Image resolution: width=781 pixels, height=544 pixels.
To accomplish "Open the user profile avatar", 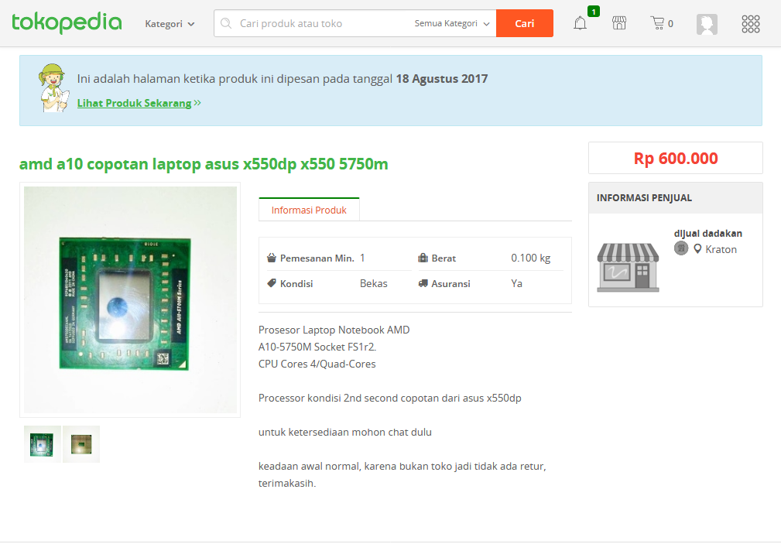I will pyautogui.click(x=706, y=24).
